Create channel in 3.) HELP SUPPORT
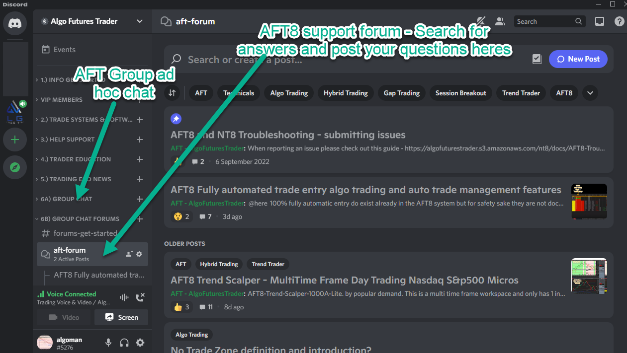 140,140
